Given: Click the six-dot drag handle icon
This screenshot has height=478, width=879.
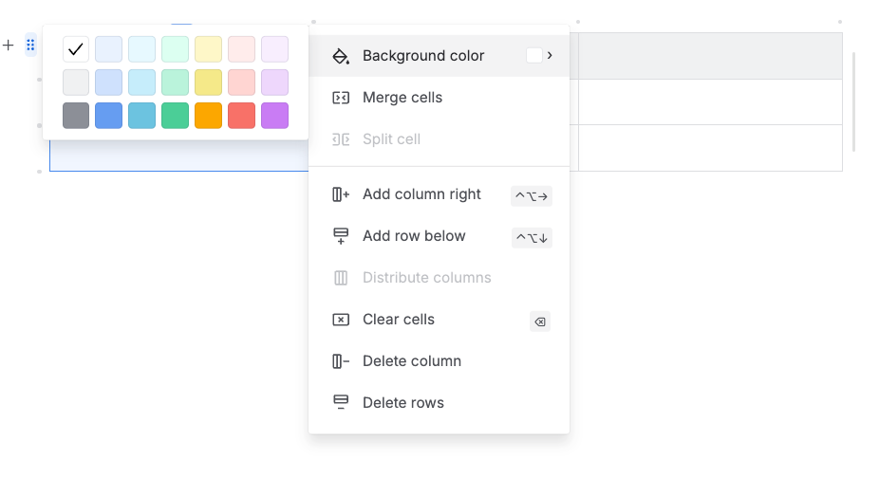Looking at the screenshot, I should pos(30,45).
